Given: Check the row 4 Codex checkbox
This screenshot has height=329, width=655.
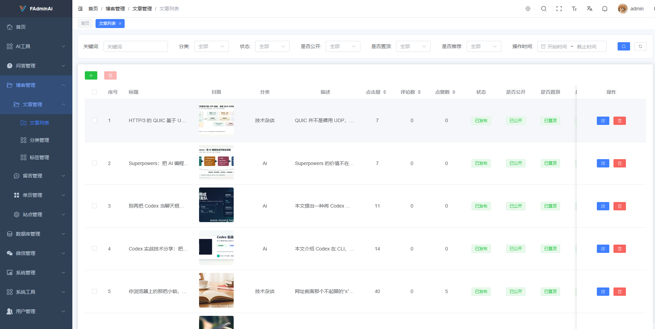Looking at the screenshot, I should (x=95, y=248).
